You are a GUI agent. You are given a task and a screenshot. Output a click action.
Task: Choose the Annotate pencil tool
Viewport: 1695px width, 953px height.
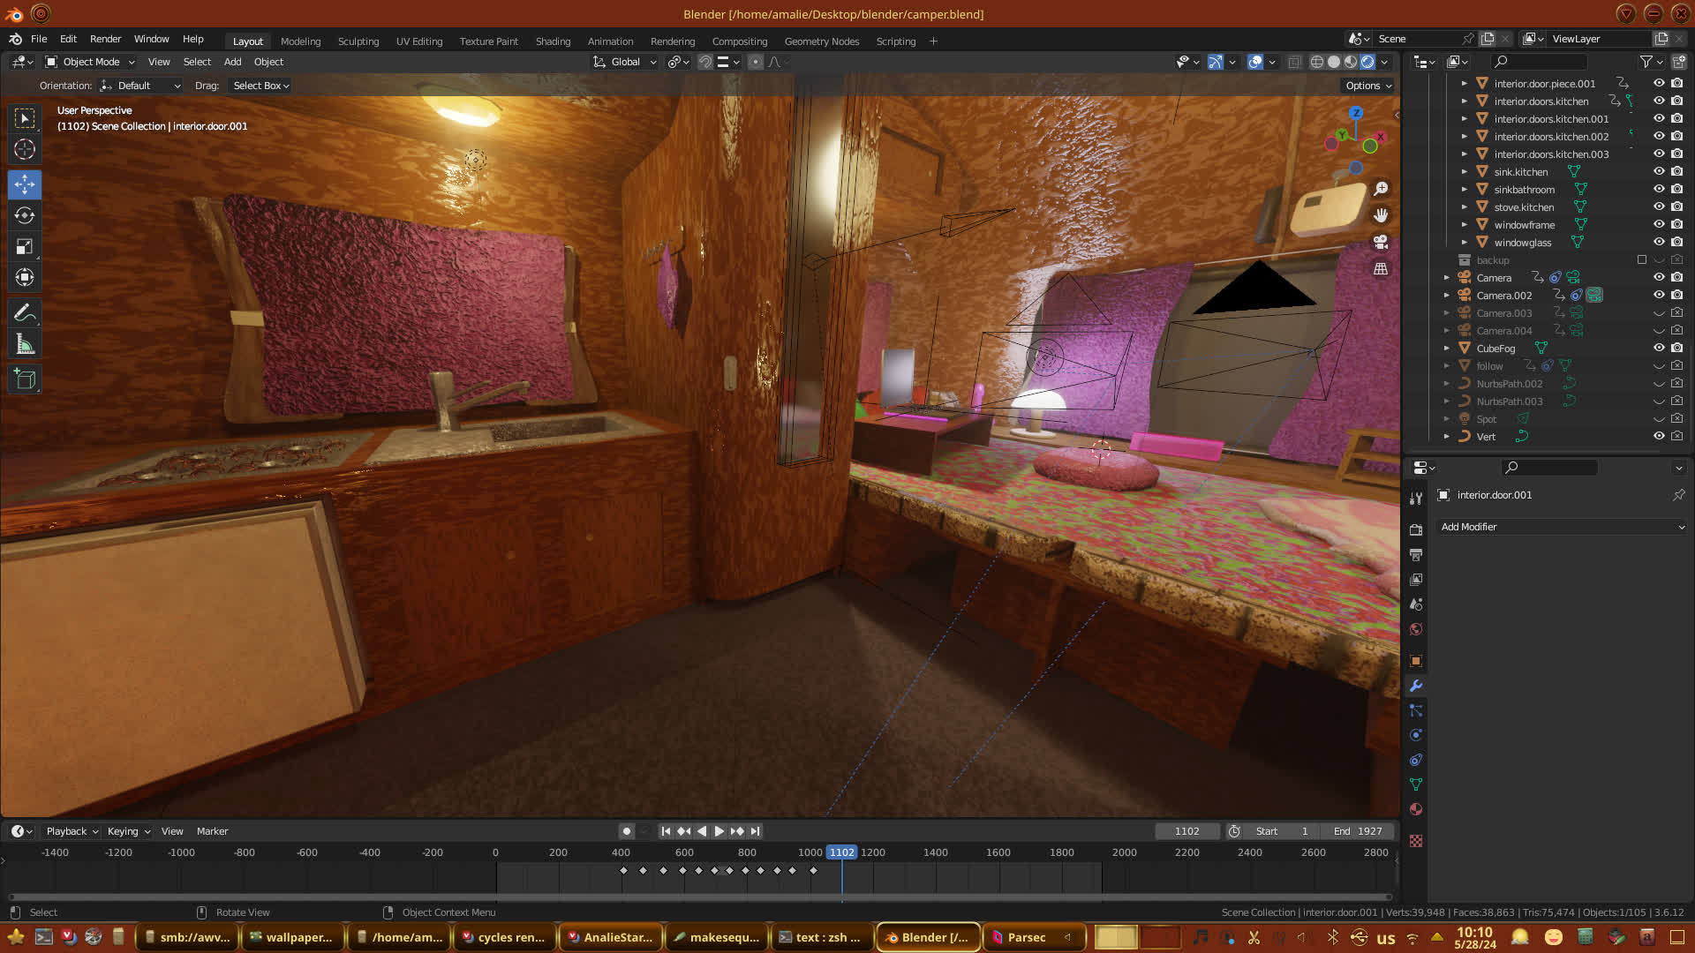pyautogui.click(x=25, y=312)
